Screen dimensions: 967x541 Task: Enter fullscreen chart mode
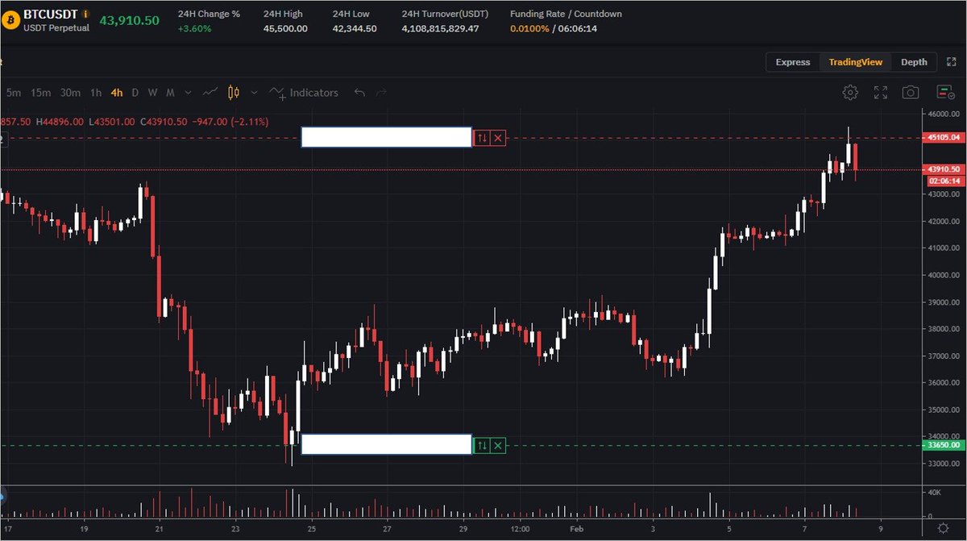pos(880,93)
